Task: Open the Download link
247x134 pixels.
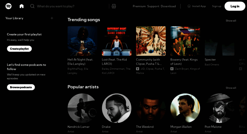Action: [x=168, y=6]
